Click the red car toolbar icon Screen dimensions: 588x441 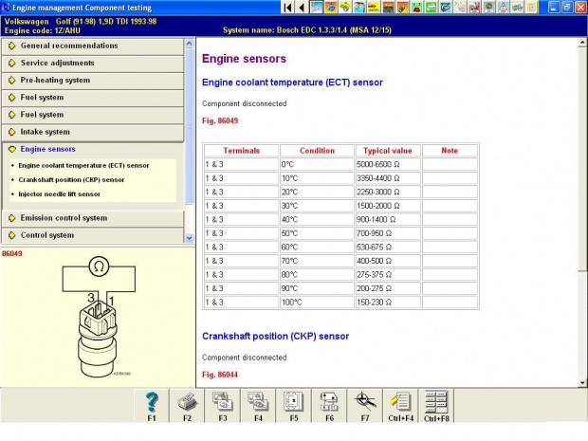[474, 8]
